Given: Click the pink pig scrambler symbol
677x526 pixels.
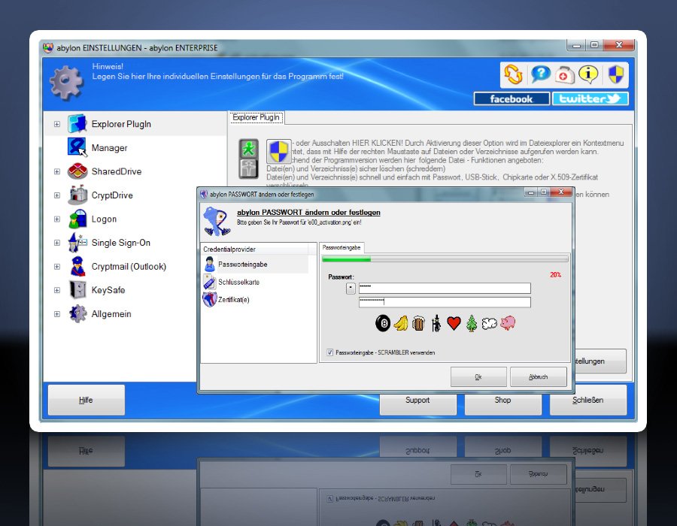Looking at the screenshot, I should 508,323.
